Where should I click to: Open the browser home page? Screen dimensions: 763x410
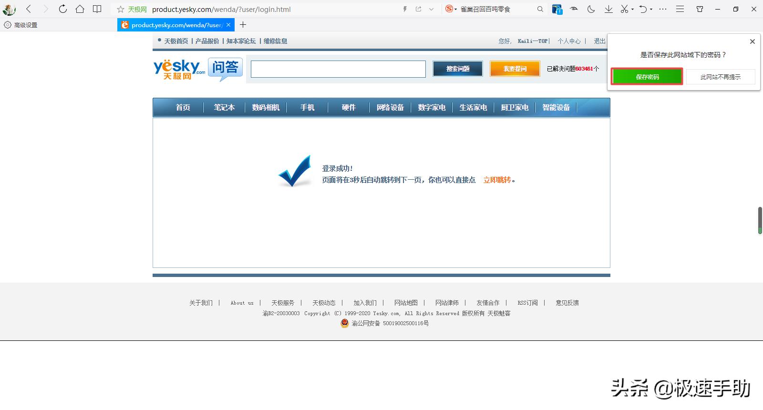pyautogui.click(x=80, y=9)
